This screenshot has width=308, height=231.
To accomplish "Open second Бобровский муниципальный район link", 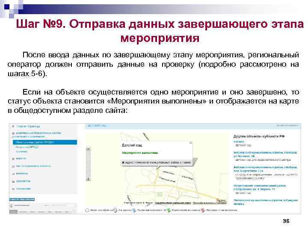I will [265, 169].
